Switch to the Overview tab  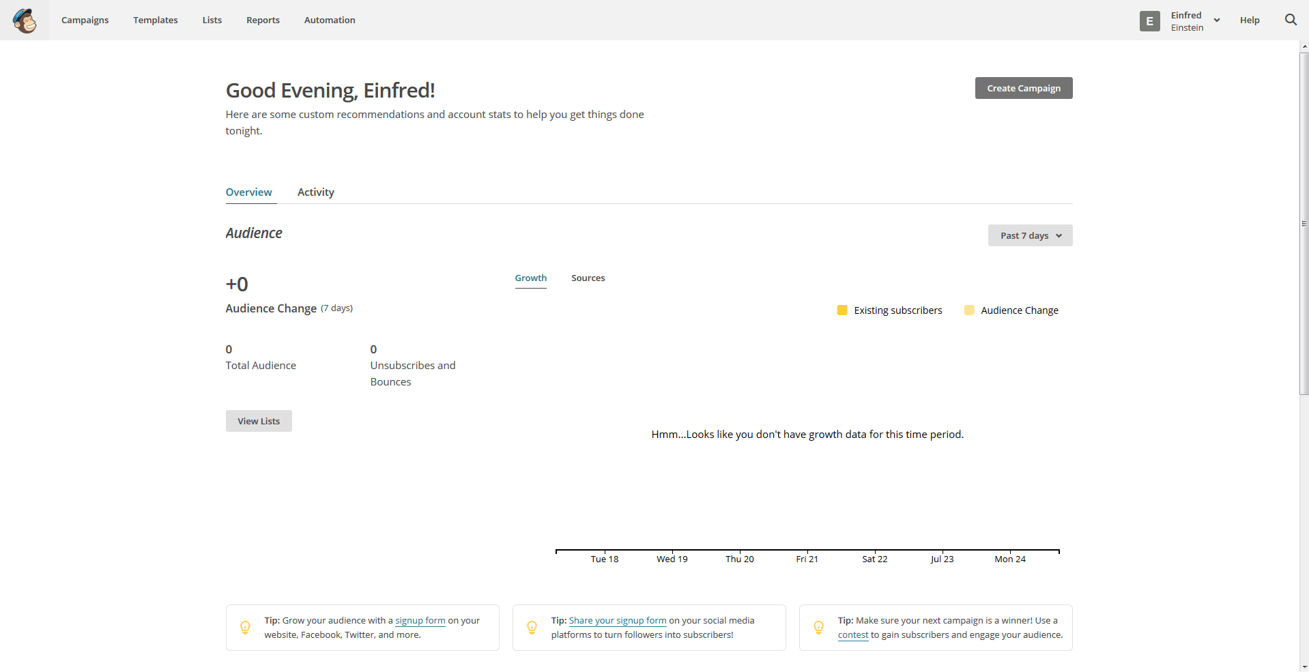point(248,192)
